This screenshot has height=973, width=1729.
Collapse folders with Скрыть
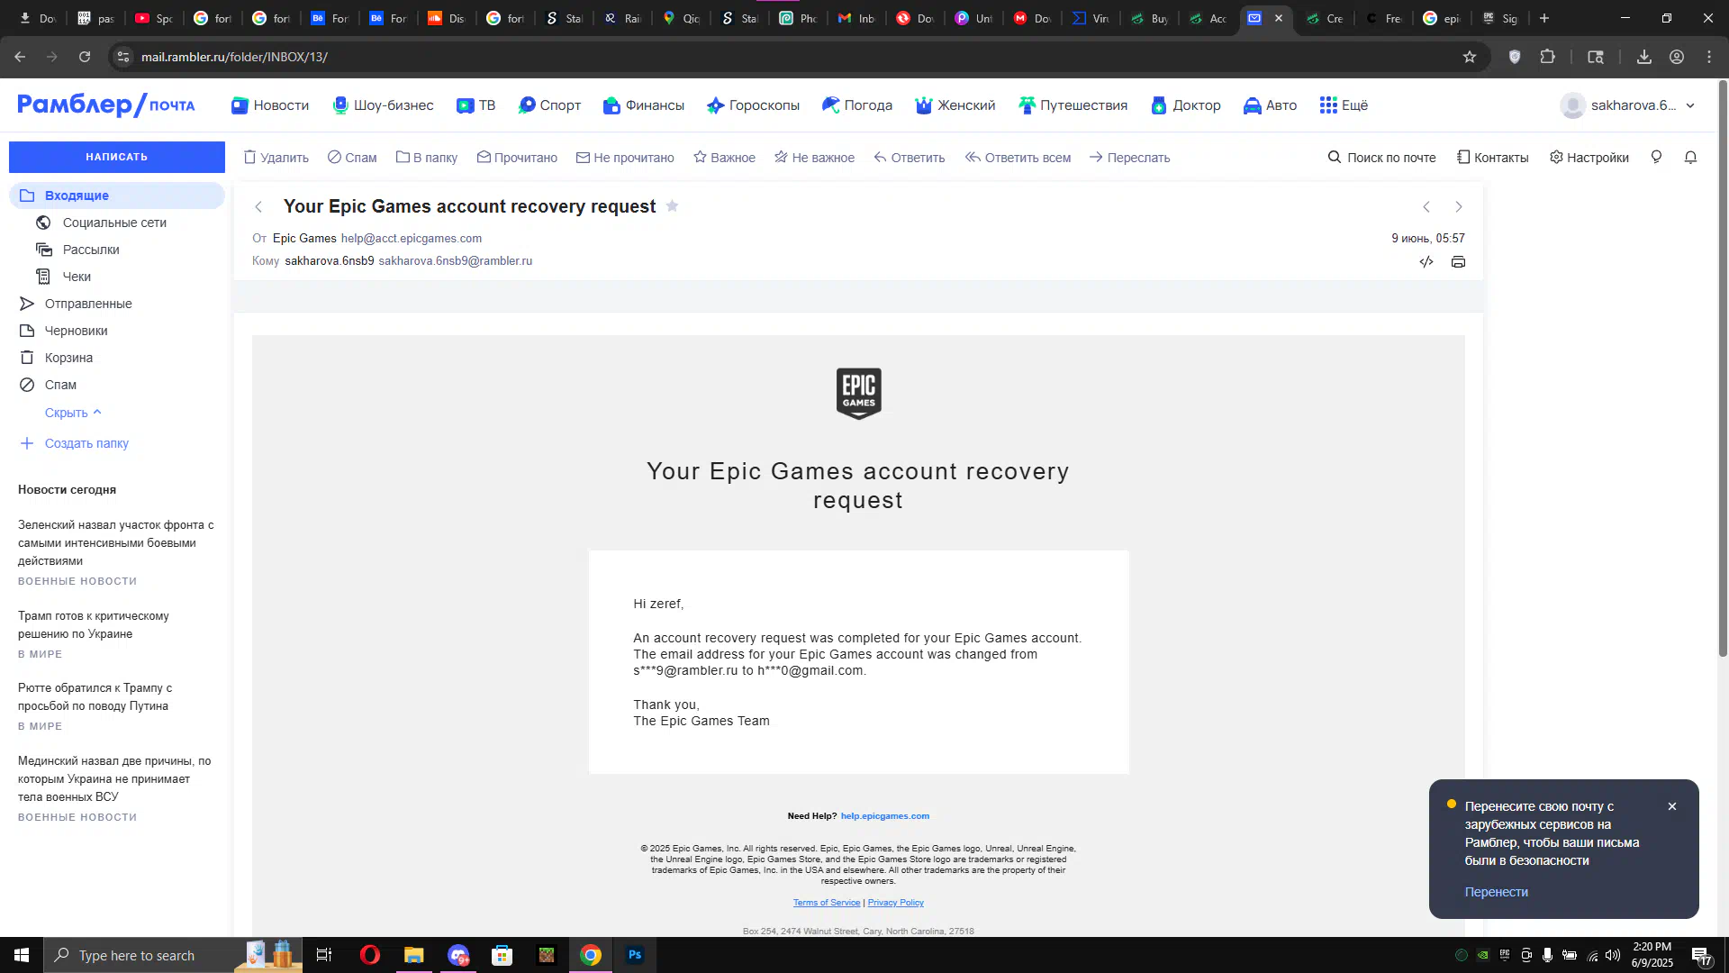73,413
